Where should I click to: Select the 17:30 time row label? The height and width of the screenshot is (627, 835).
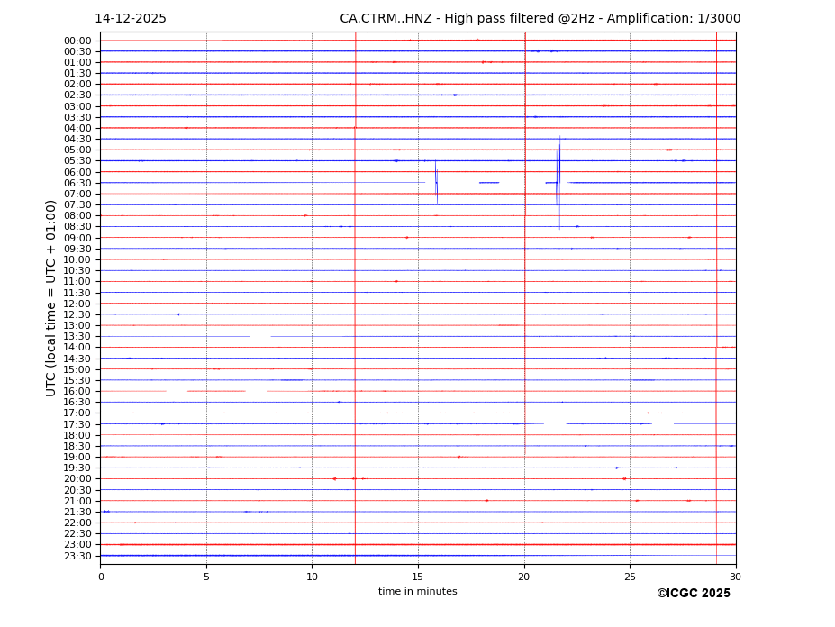77,424
